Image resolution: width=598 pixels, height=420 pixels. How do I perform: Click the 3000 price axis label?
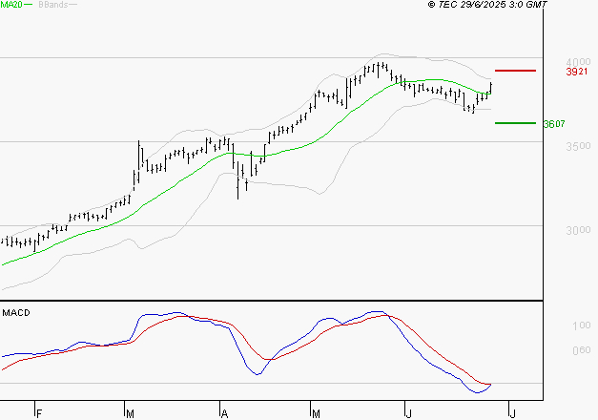(578, 230)
